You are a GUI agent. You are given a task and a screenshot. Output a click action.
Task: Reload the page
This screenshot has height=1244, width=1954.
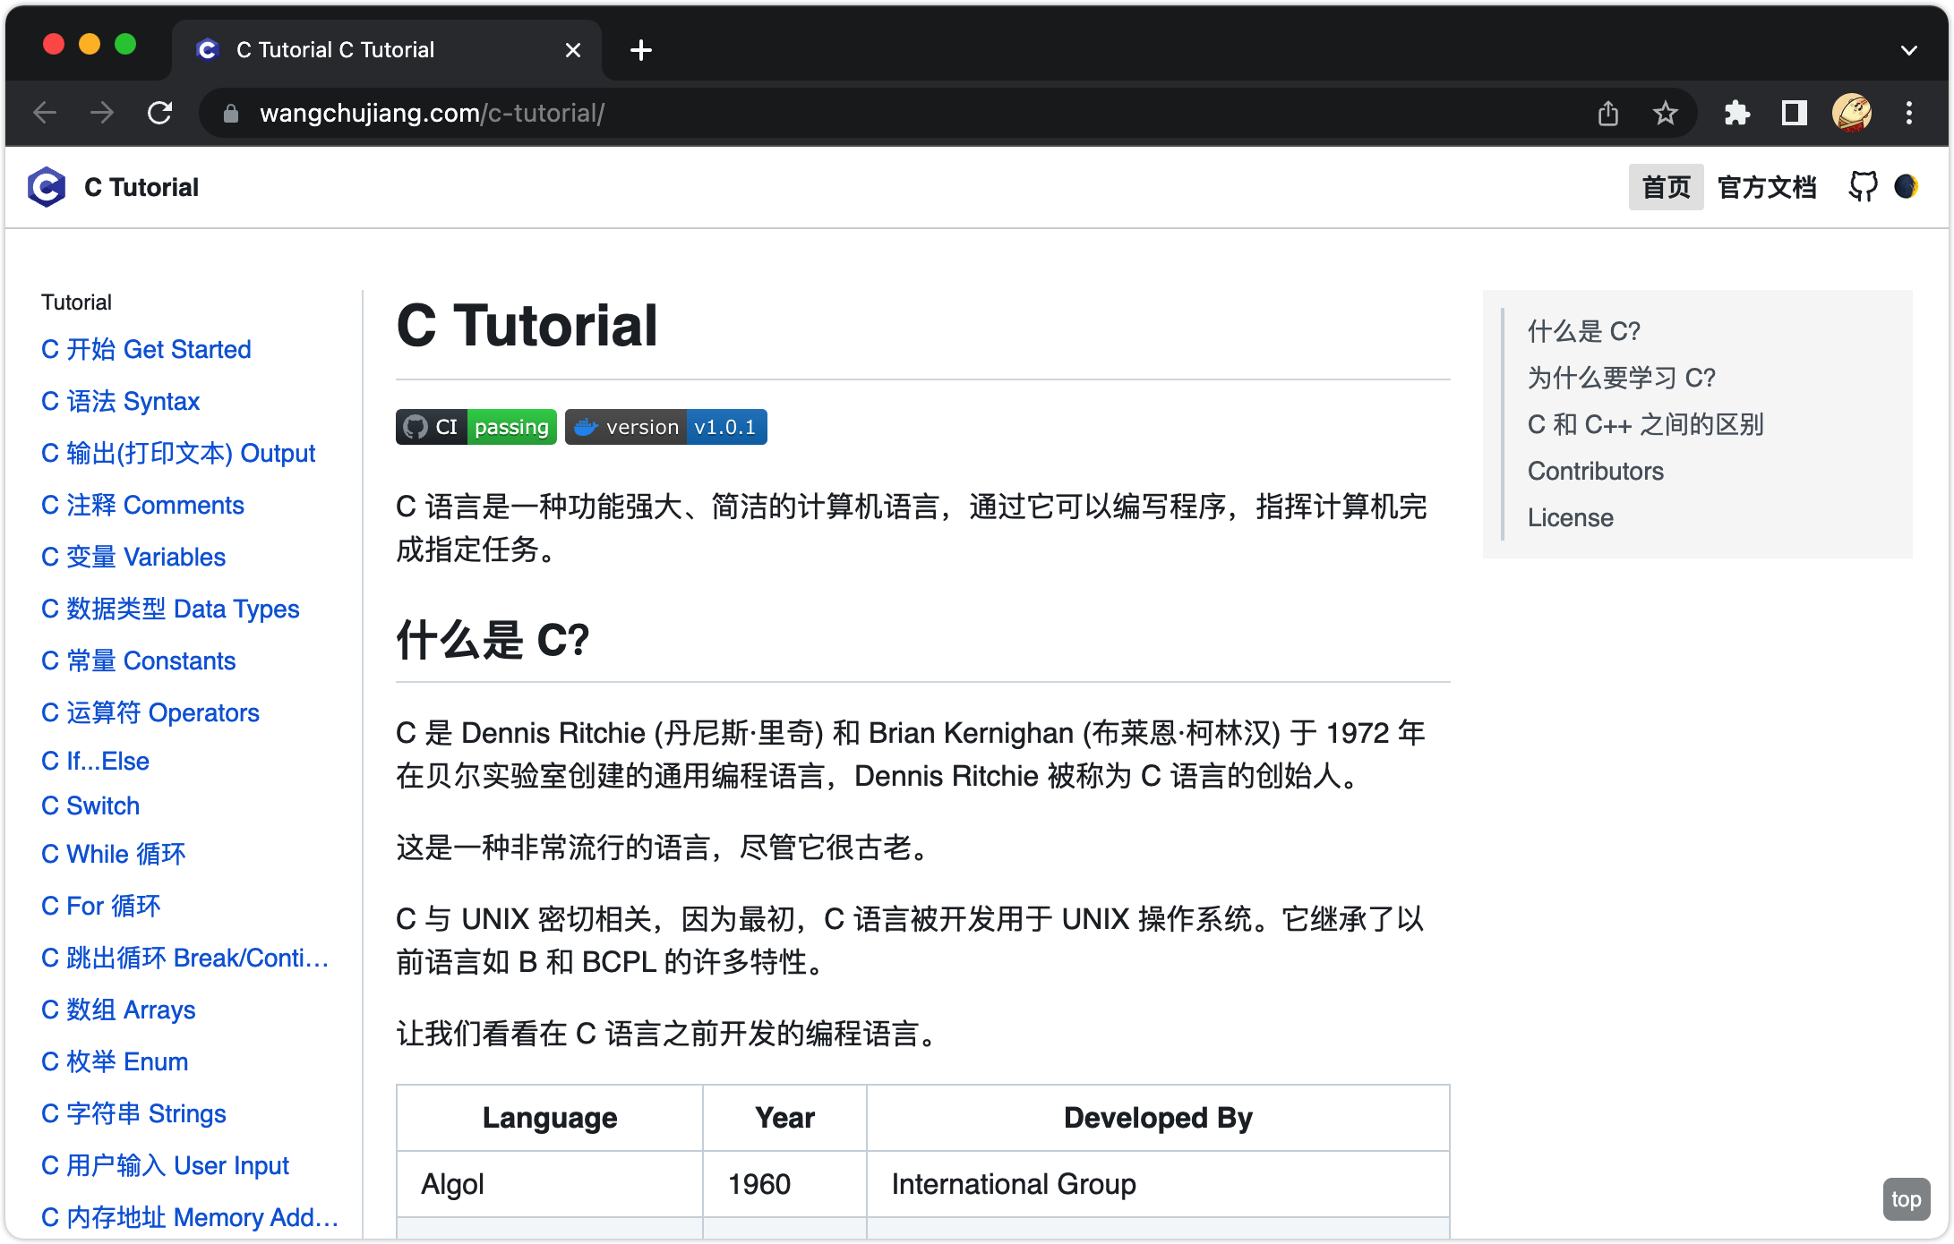pos(159,114)
